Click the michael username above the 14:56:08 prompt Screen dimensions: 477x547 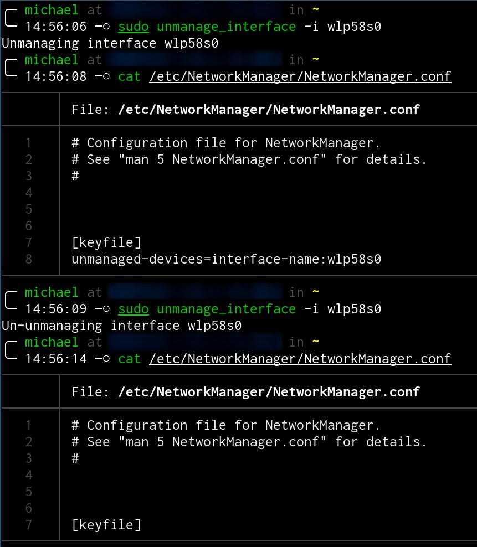click(52, 60)
